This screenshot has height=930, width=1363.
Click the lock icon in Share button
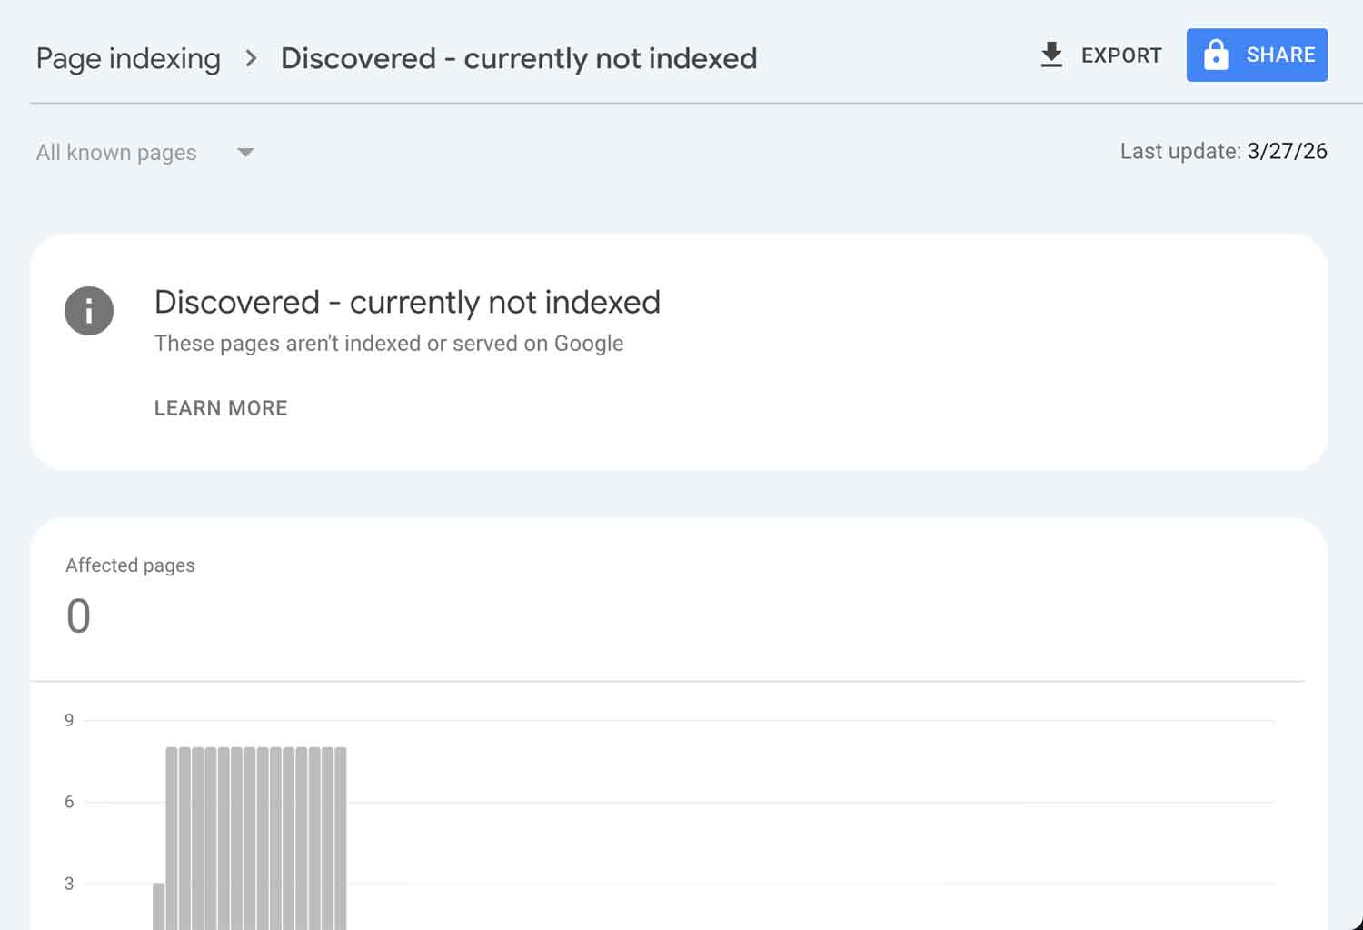pyautogui.click(x=1216, y=55)
